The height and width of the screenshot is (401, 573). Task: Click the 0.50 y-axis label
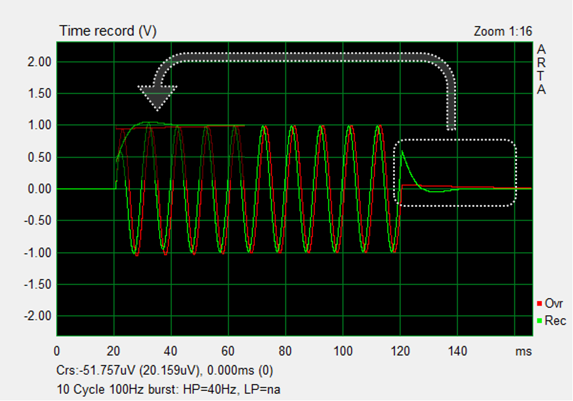[x=39, y=157]
